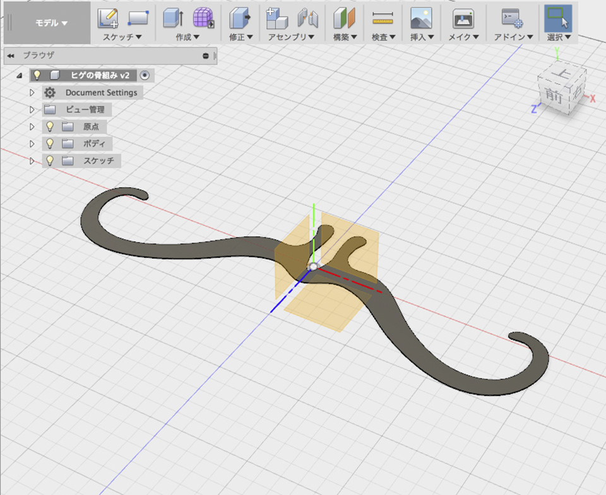
Task: Select the Document Settings label
Action: pos(101,93)
